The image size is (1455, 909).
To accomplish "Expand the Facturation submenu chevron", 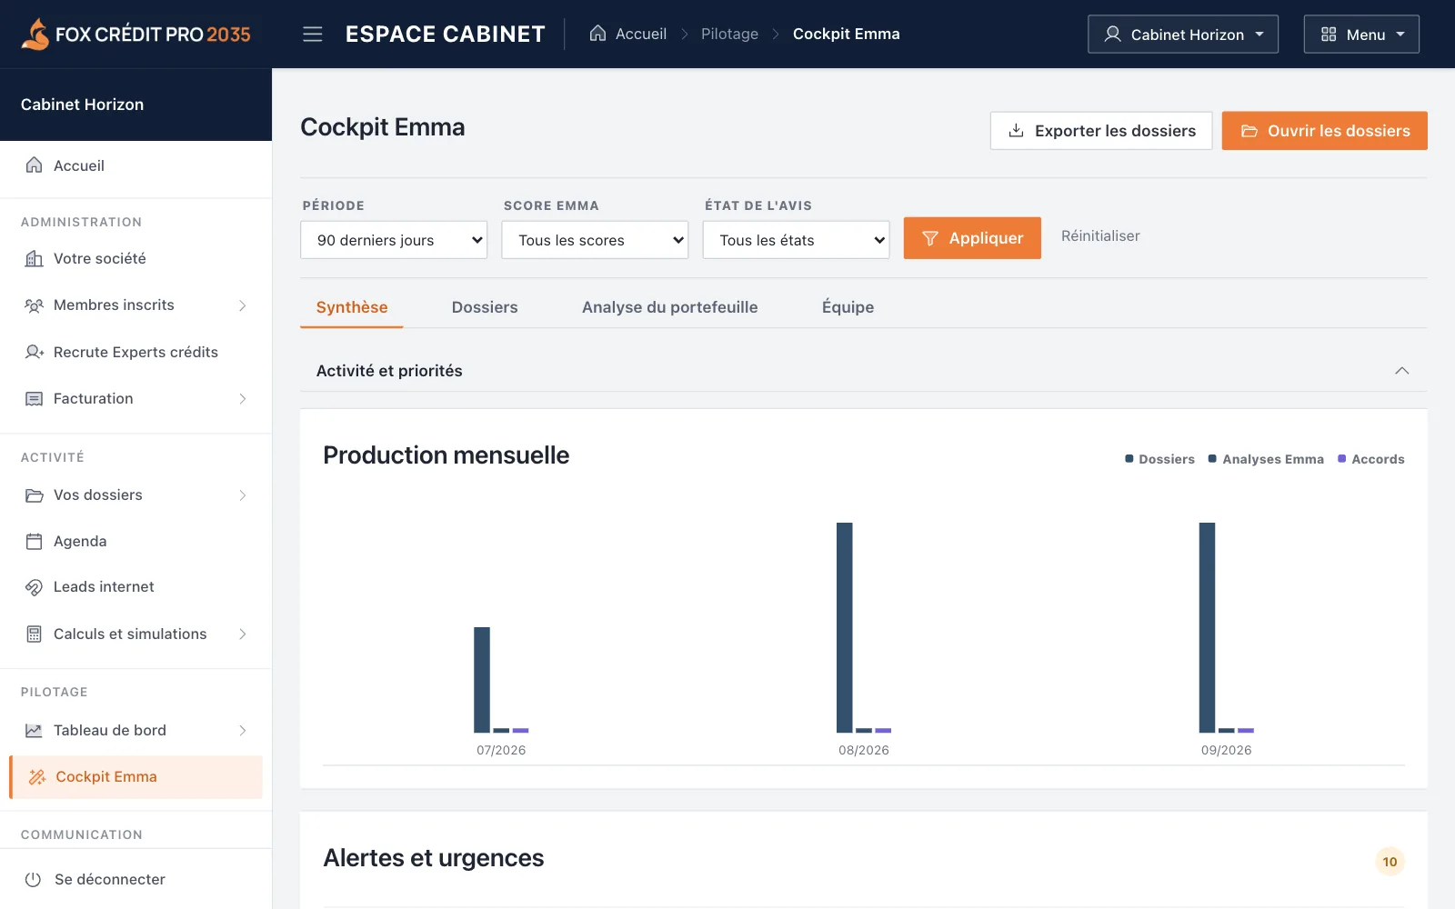I will coord(243,399).
